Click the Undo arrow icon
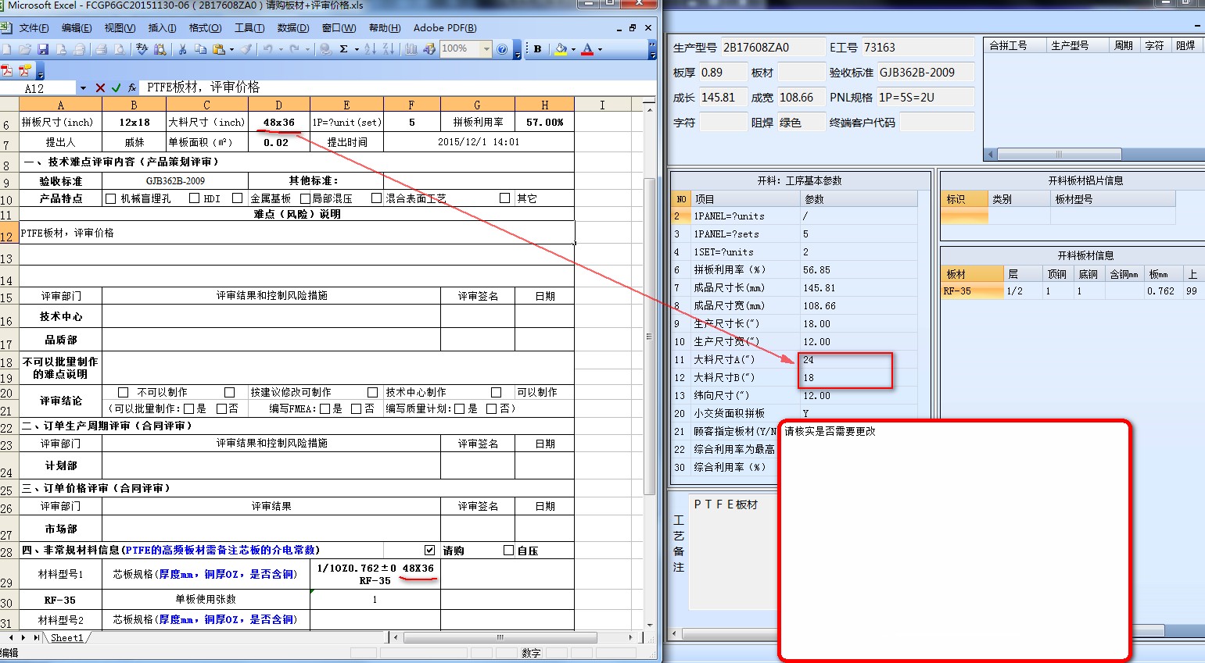The width and height of the screenshot is (1205, 663). 268,49
